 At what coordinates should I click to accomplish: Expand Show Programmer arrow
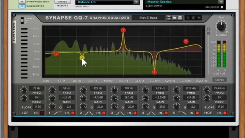(x=22, y=2)
